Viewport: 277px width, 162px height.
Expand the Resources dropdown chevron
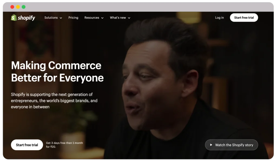tap(102, 18)
